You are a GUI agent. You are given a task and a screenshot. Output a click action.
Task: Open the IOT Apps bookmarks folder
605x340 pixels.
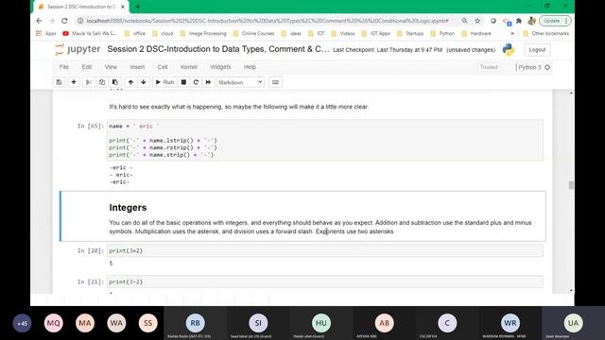click(376, 34)
